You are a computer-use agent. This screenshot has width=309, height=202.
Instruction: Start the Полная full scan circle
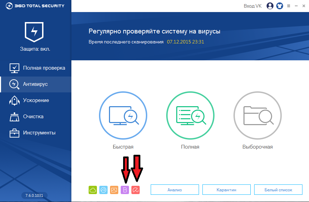pos(190,115)
